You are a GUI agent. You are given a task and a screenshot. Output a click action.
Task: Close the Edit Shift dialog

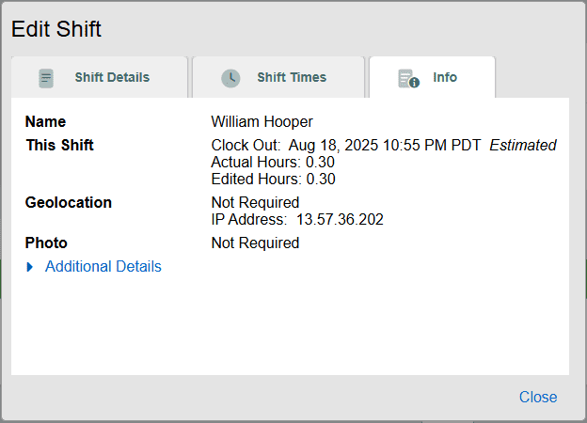click(537, 398)
